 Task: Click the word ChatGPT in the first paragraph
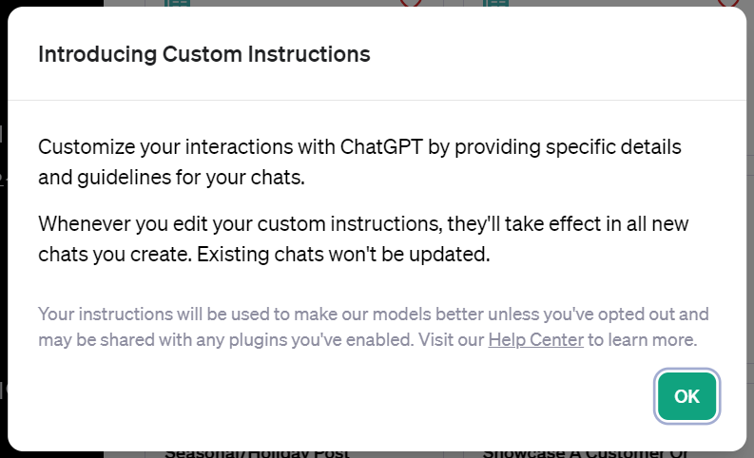click(381, 146)
